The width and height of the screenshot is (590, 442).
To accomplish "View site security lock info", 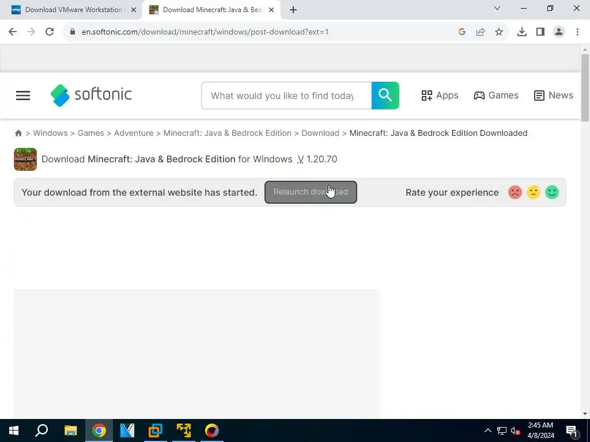I will pyautogui.click(x=73, y=32).
